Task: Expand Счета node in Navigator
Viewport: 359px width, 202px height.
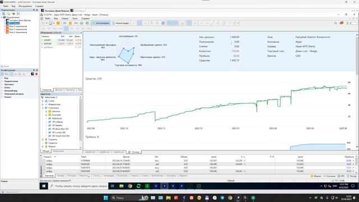Action: click(43, 101)
